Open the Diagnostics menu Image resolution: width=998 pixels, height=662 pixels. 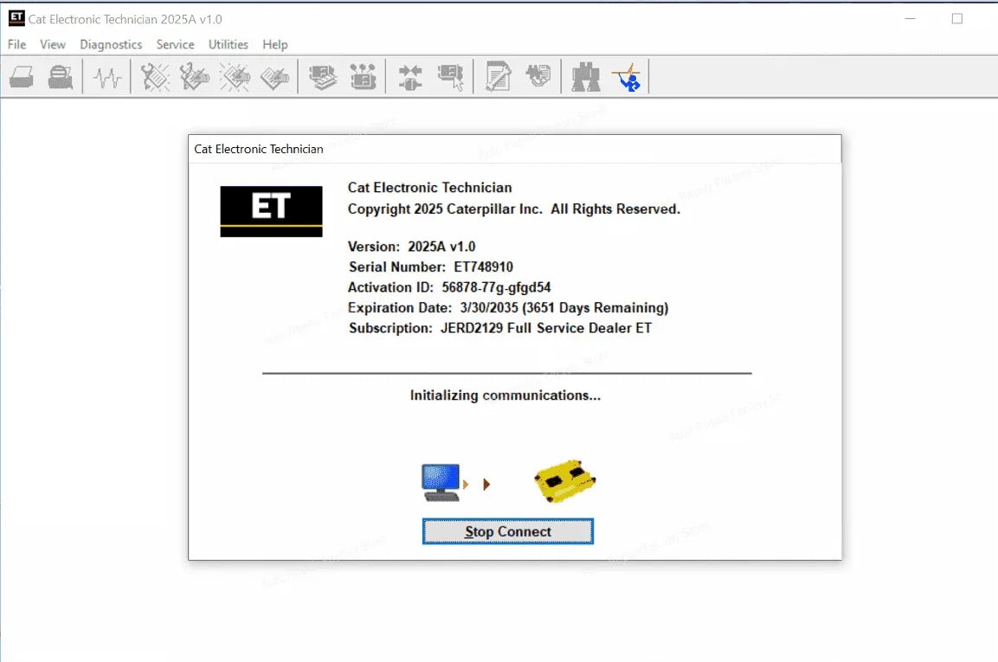tap(111, 44)
